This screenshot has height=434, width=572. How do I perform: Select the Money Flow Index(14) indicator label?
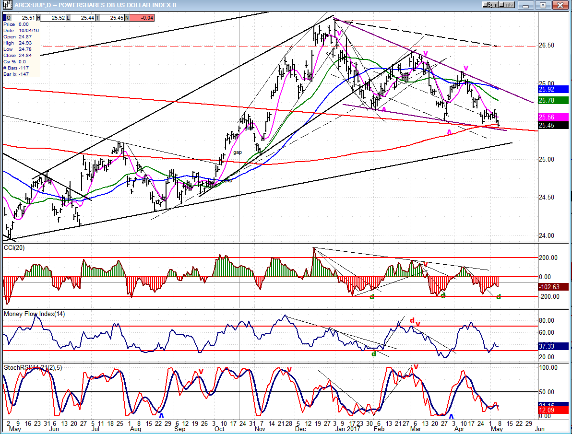tap(34, 314)
